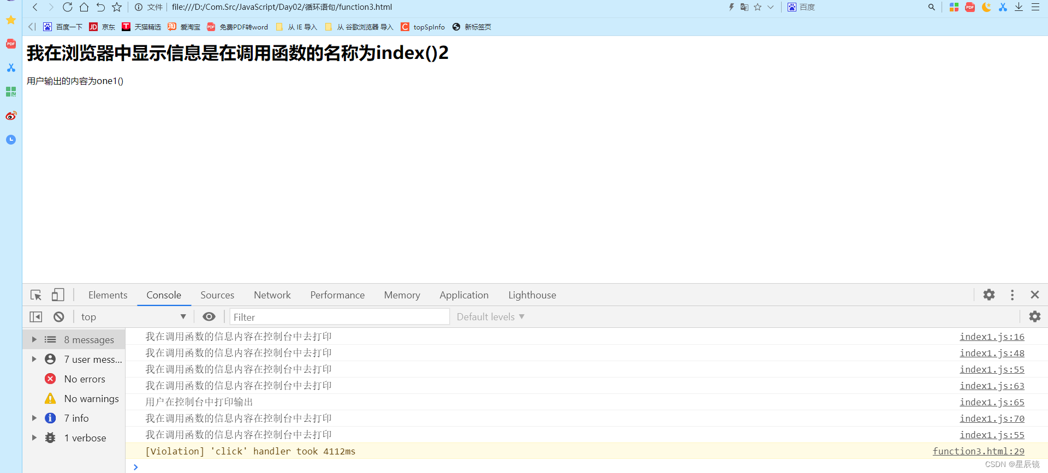
Task: Open the page translate icon
Action: point(745,7)
